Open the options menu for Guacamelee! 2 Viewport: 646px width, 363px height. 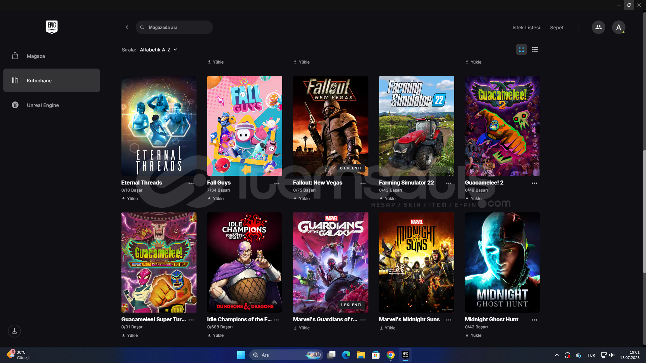[535, 183]
